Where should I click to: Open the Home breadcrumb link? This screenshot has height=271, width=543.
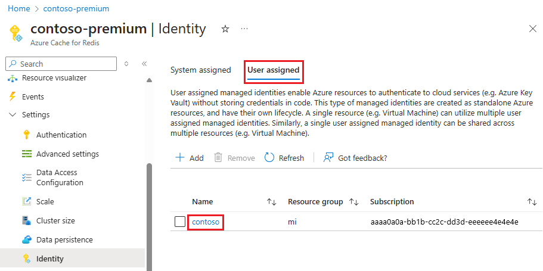[x=18, y=8]
